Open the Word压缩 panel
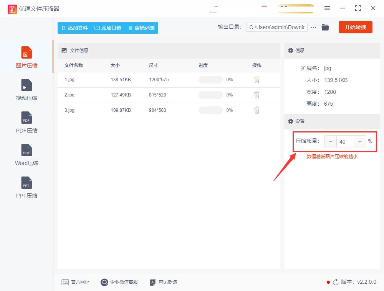384x291 pixels. [x=26, y=154]
